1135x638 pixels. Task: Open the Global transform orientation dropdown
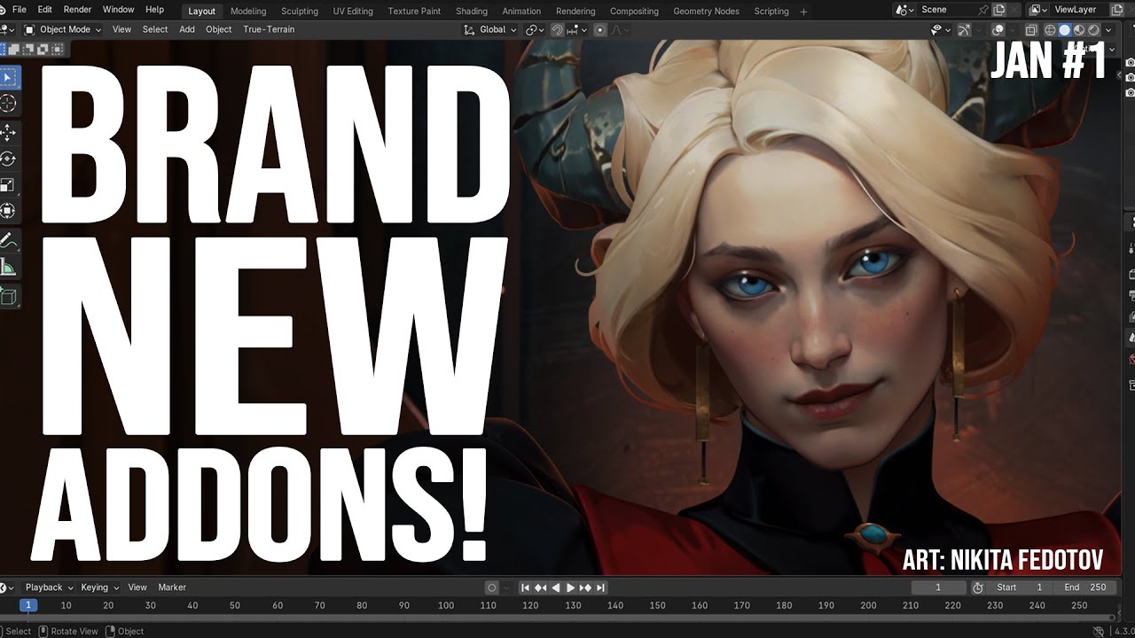pos(491,29)
